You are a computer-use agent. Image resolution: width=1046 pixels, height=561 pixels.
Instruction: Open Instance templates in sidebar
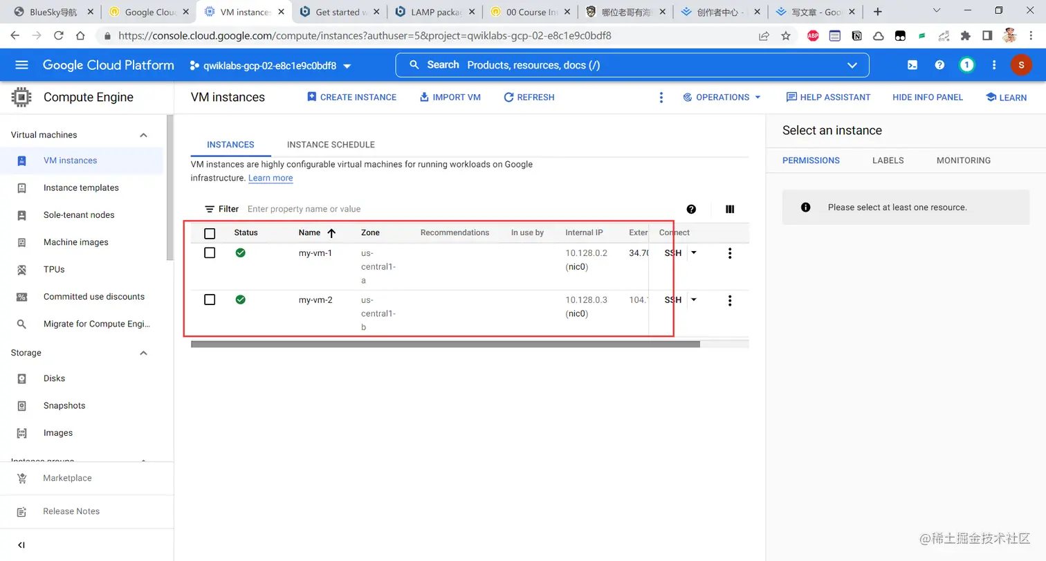click(82, 188)
